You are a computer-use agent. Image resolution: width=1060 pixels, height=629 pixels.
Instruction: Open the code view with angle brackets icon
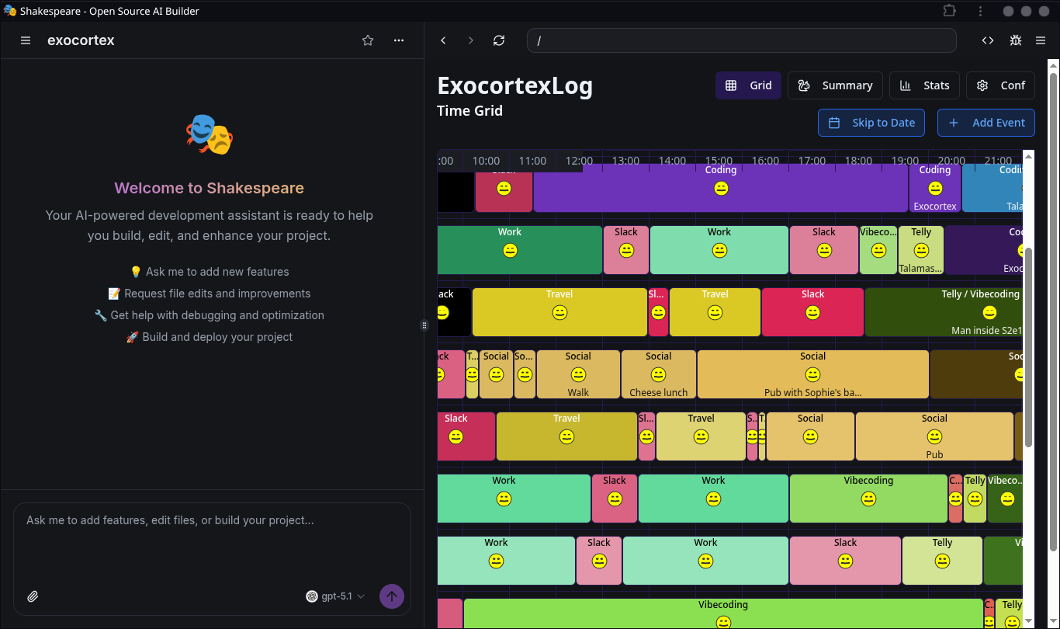[987, 40]
